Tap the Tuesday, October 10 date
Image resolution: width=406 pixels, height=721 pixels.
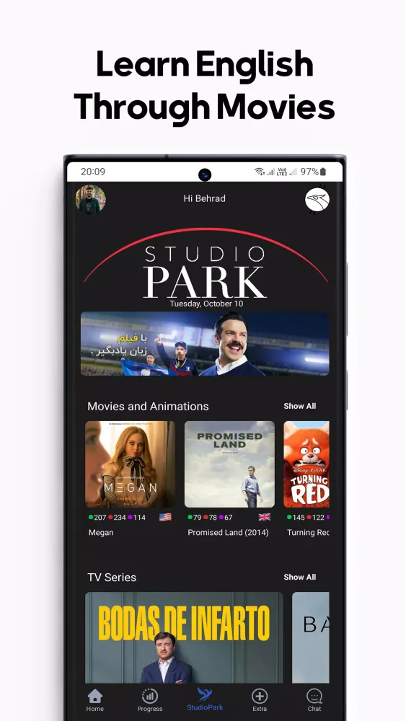point(206,304)
